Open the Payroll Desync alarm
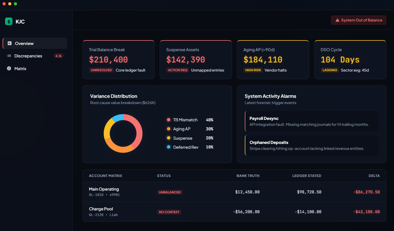Screen dimensions: 394x231 [312, 121]
